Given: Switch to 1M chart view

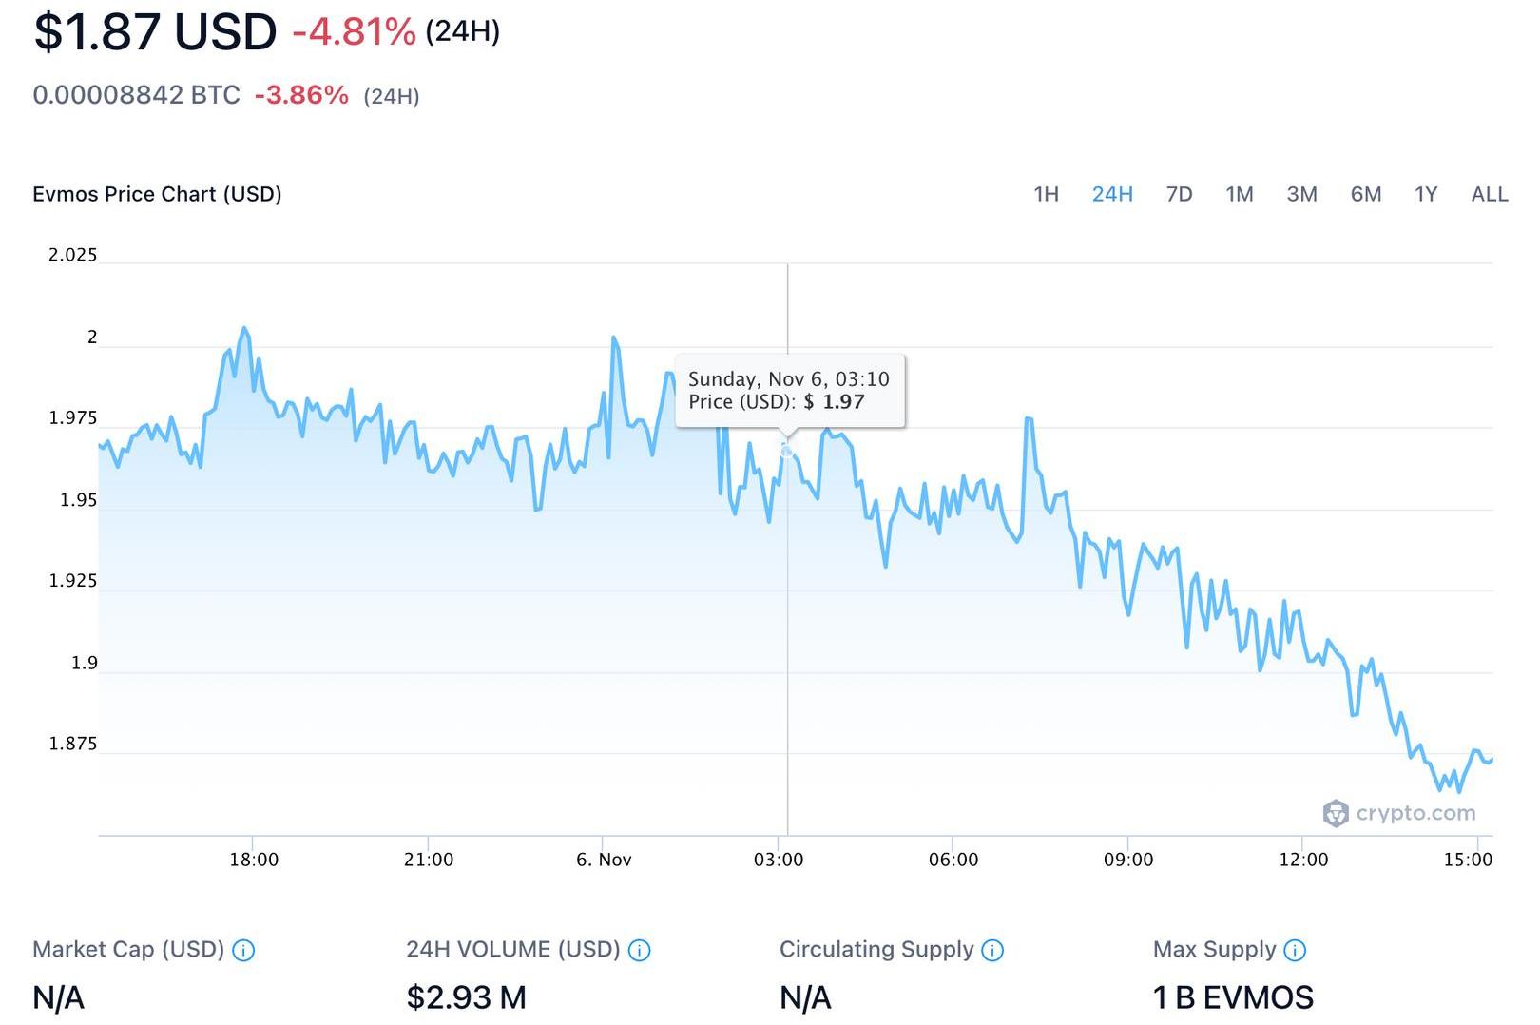Looking at the screenshot, I should point(1240,194).
